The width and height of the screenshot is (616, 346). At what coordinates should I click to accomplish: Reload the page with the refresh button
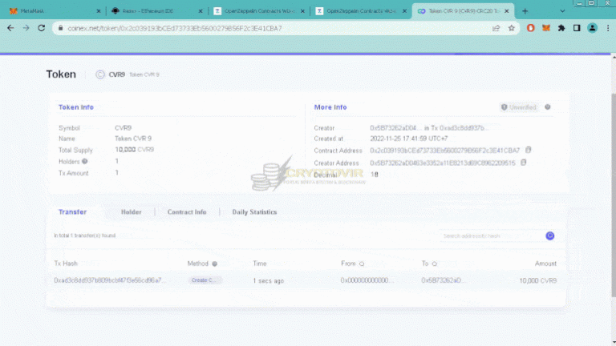(43, 28)
